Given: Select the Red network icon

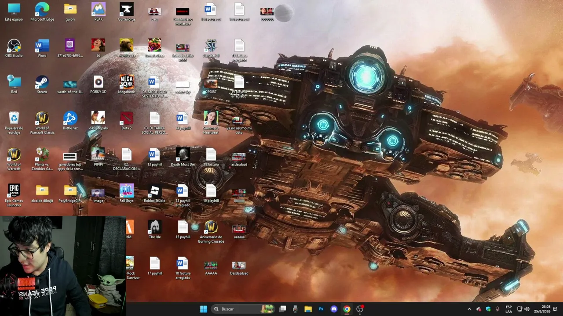Looking at the screenshot, I should click(14, 84).
